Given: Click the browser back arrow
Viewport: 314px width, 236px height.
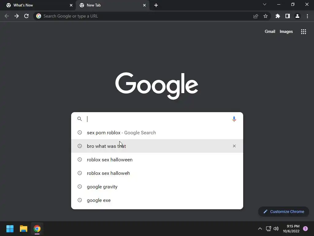Looking at the screenshot, I should click(7, 16).
